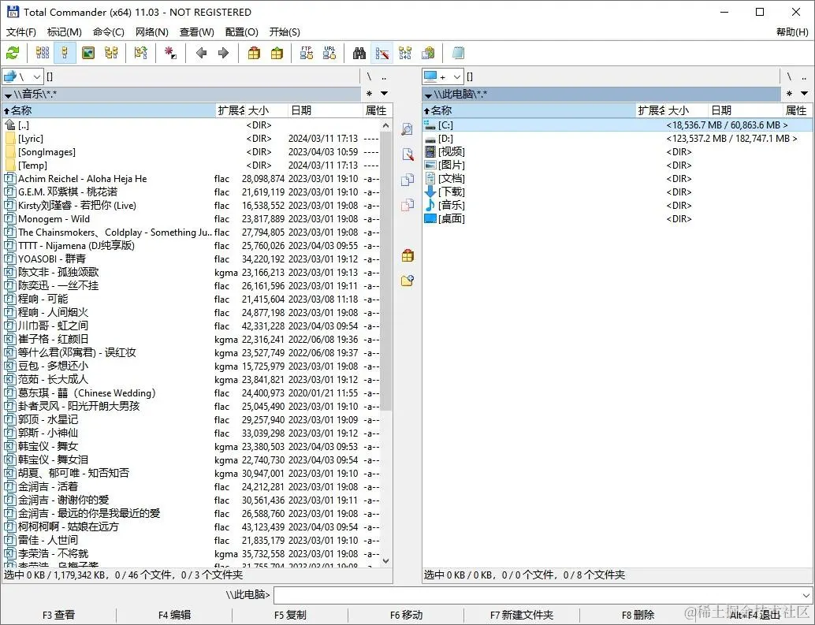Click the command line input field
This screenshot has width=815, height=625.
(537, 595)
